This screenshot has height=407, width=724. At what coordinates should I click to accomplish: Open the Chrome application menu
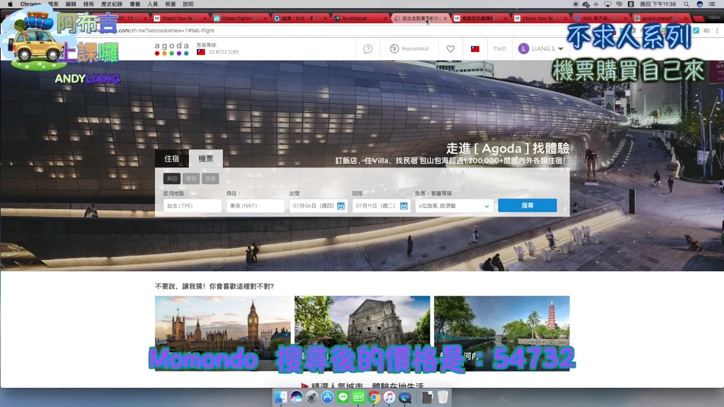[x=31, y=4]
